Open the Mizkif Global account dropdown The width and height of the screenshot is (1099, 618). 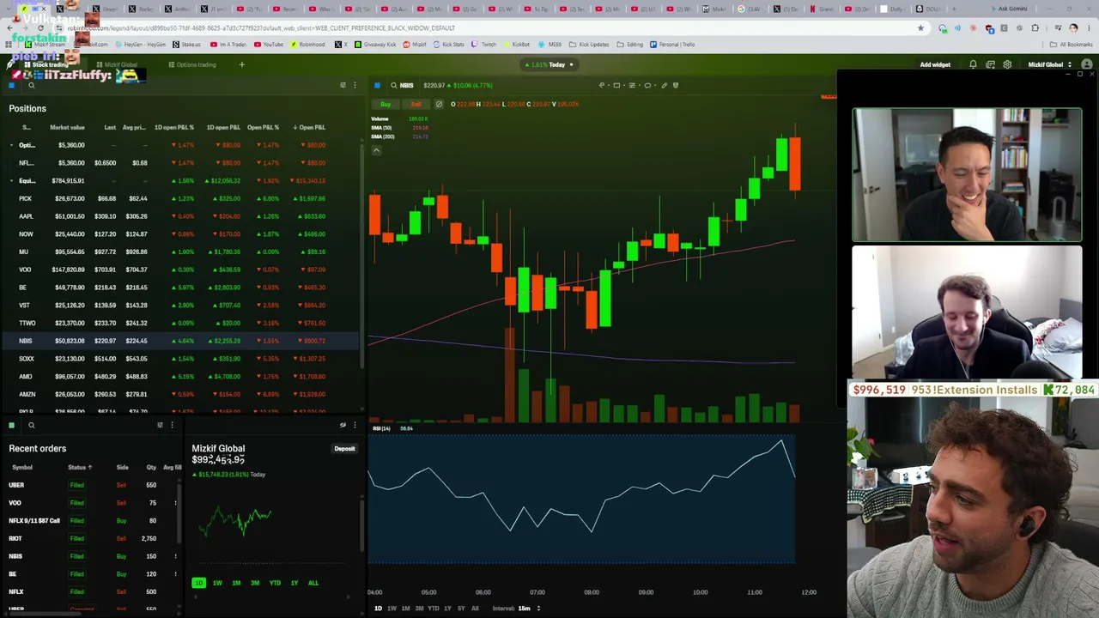click(1049, 64)
